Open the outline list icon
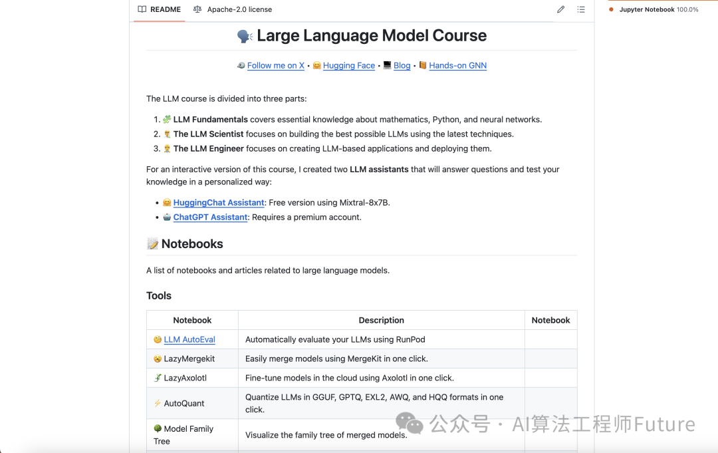This screenshot has width=718, height=453. coord(581,9)
